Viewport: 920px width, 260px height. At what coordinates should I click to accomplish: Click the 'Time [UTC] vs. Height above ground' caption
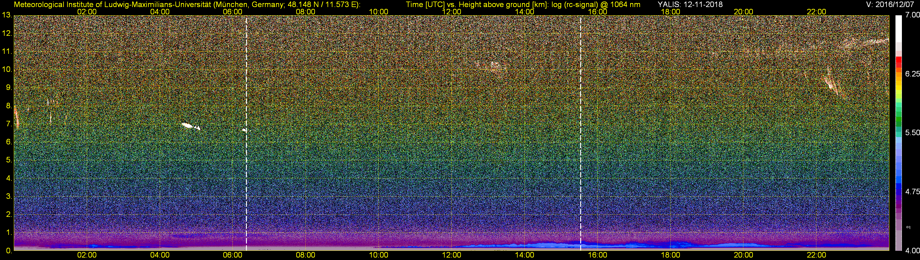click(523, 4)
